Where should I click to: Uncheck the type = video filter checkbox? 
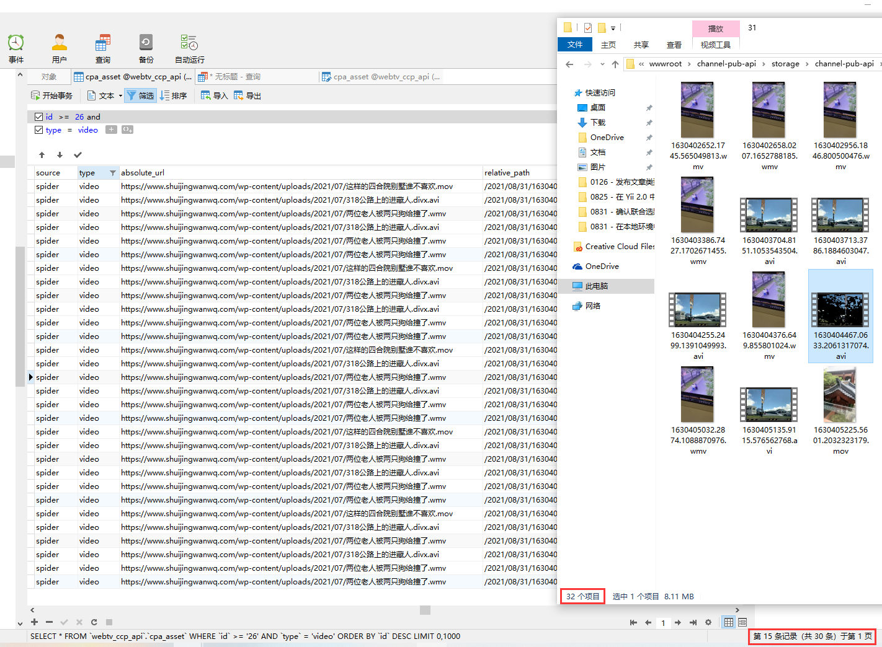(x=39, y=130)
